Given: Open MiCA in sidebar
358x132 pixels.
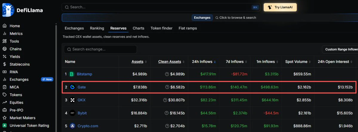Looking at the screenshot, I should pyautogui.click(x=14, y=87).
